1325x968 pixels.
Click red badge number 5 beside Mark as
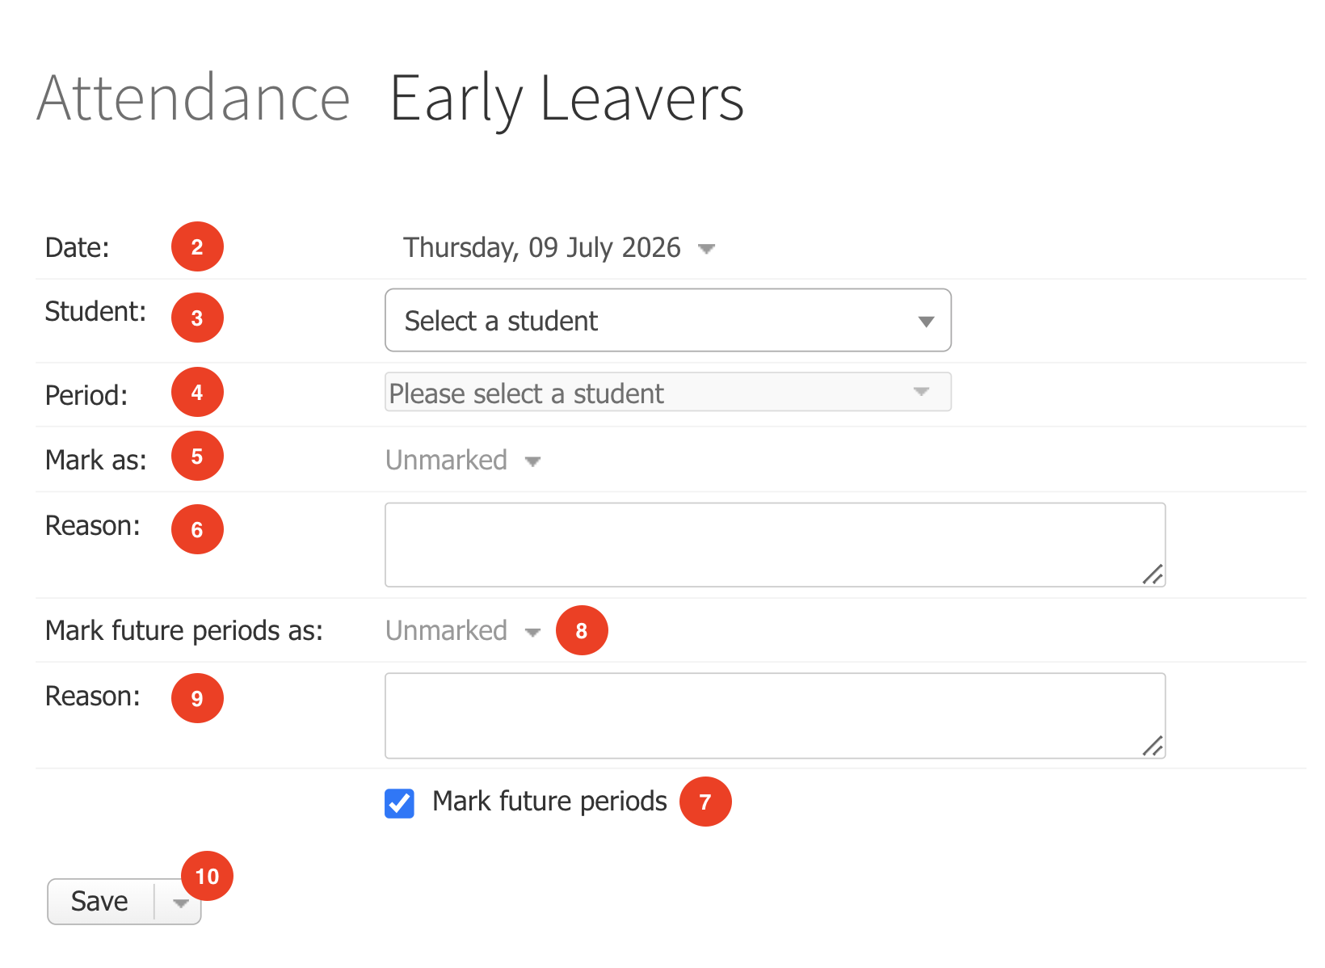tap(197, 456)
